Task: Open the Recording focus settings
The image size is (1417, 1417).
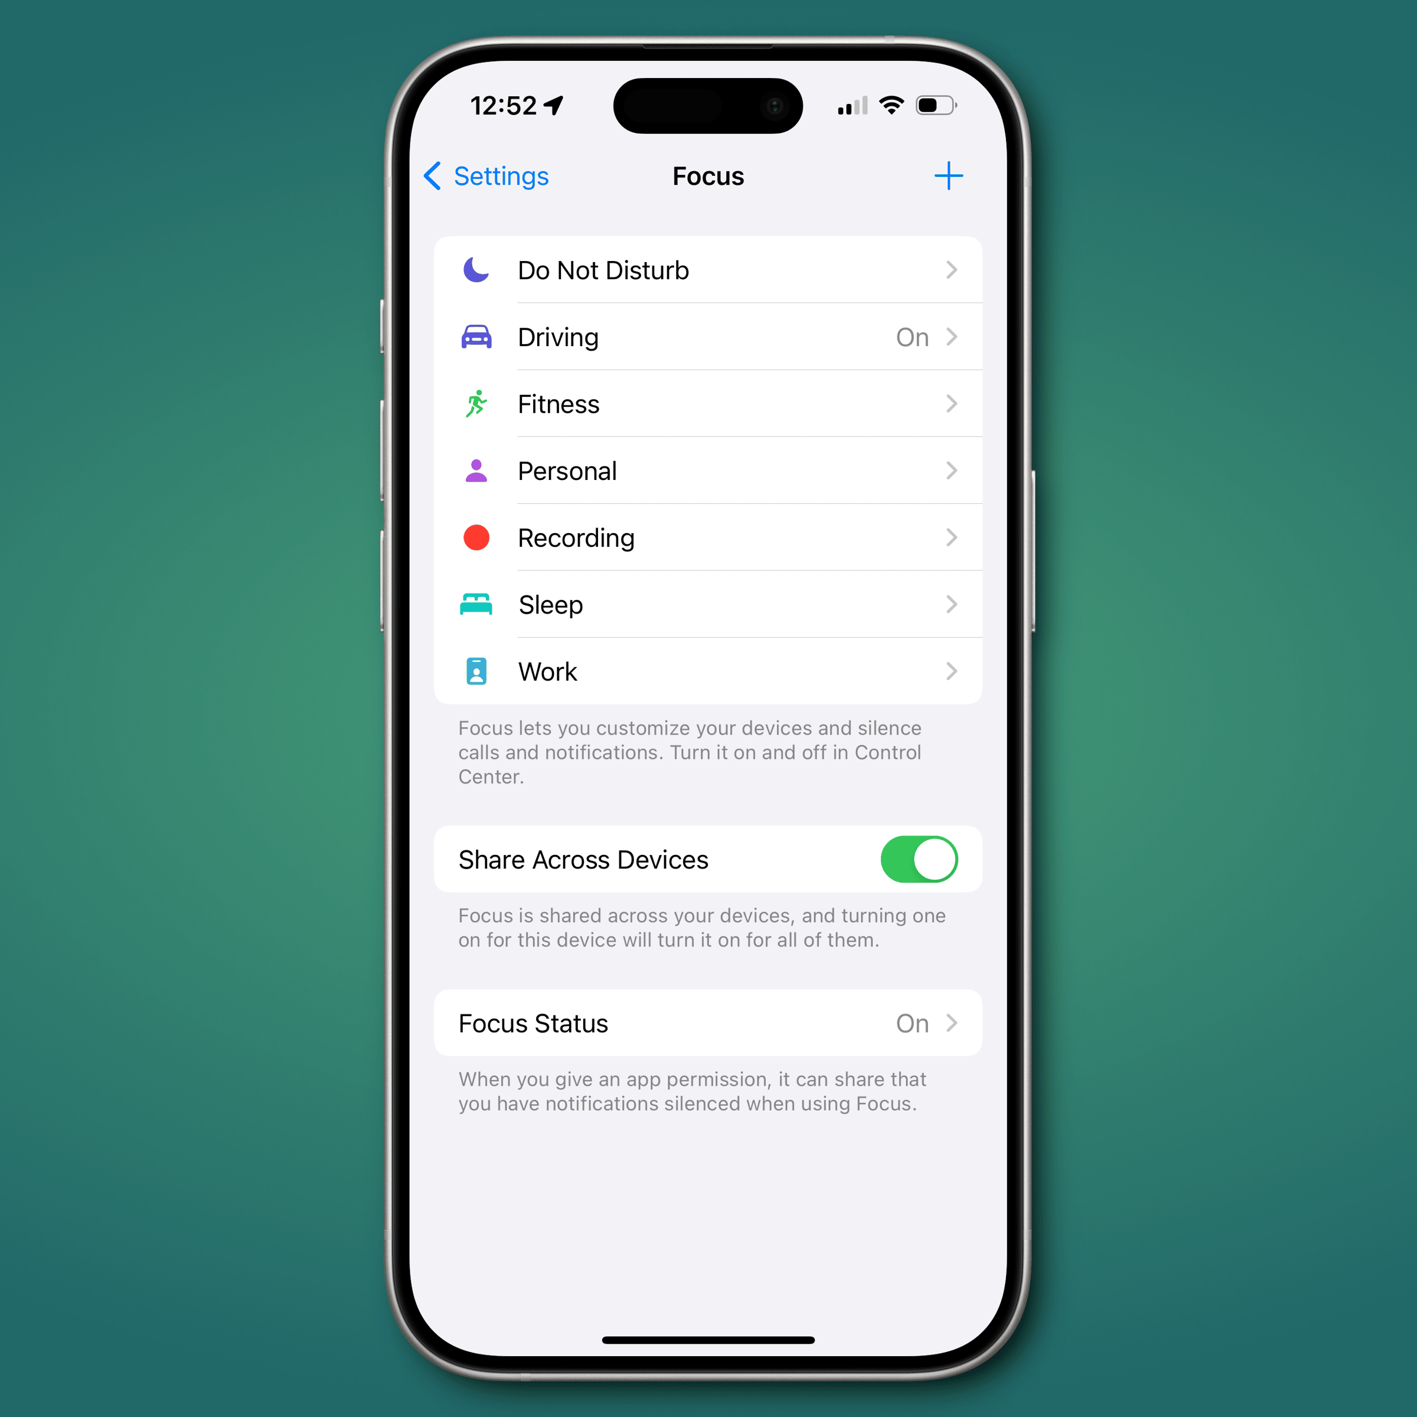Action: (708, 537)
